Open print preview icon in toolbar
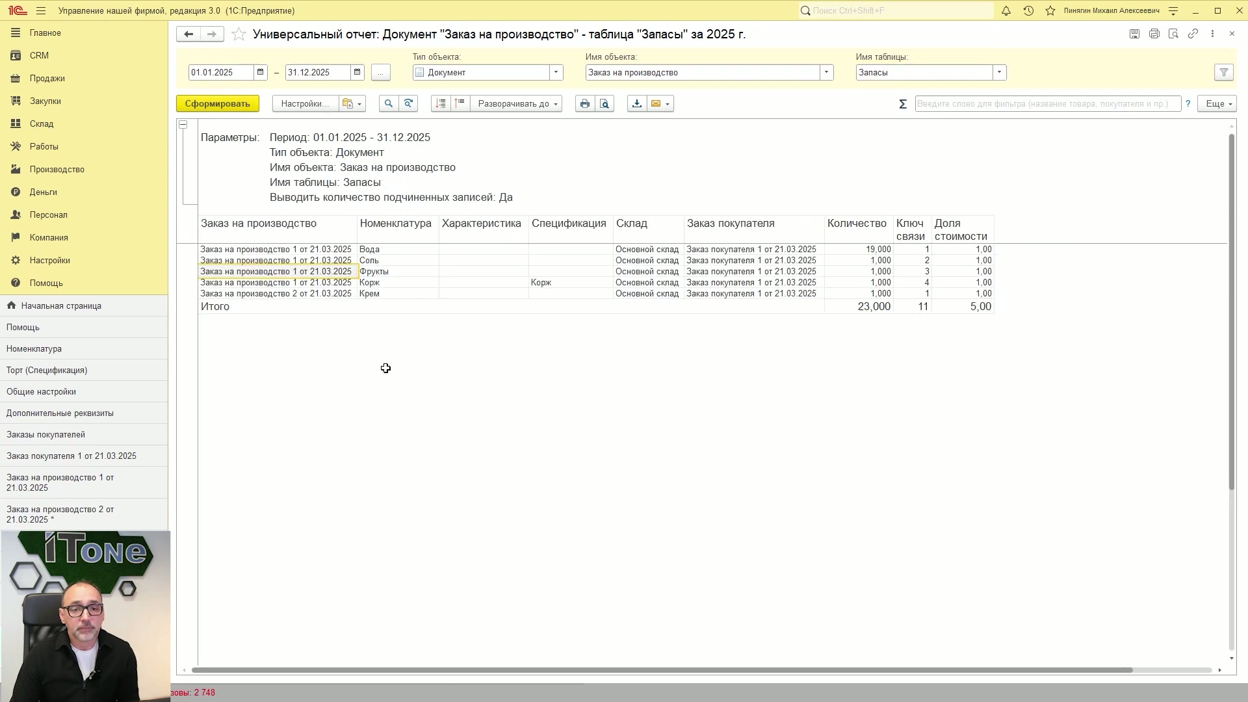1248x702 pixels. coord(604,104)
